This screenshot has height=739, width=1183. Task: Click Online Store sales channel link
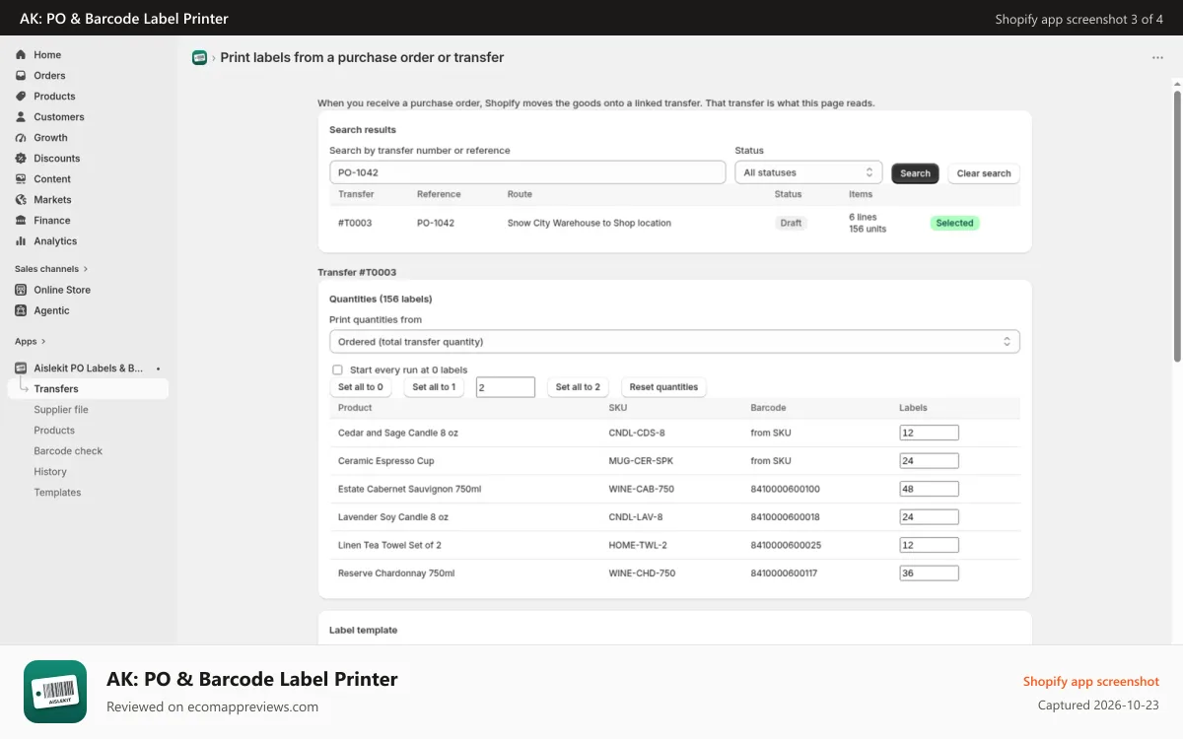point(62,290)
